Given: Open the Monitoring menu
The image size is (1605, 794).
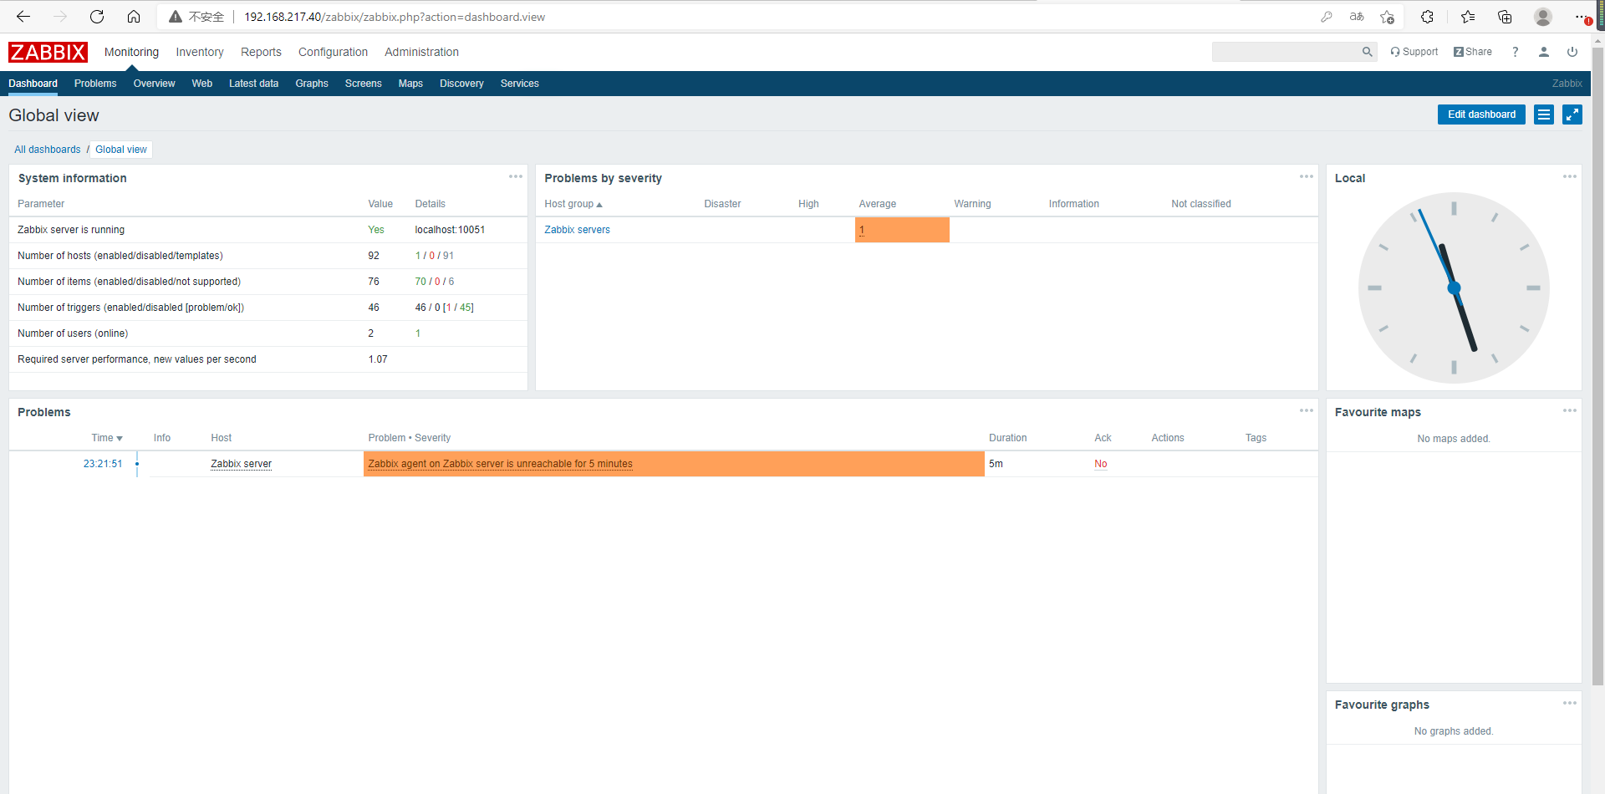Looking at the screenshot, I should (x=131, y=52).
